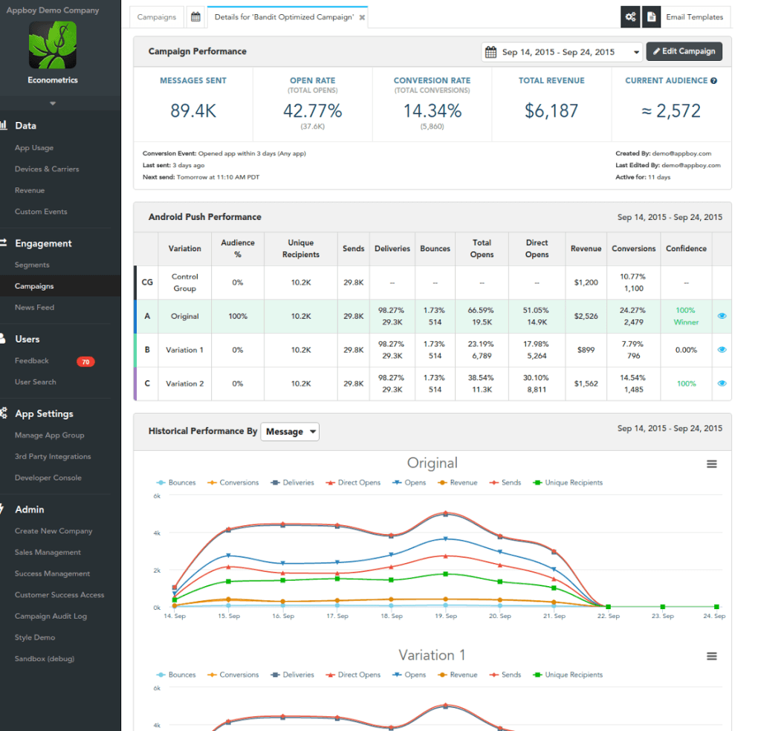This screenshot has height=731, width=761.
Task: Click the settings gears icon button
Action: (x=630, y=17)
